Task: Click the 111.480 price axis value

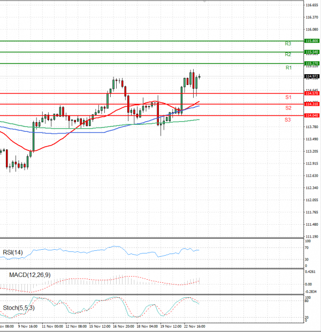Action: click(312, 224)
